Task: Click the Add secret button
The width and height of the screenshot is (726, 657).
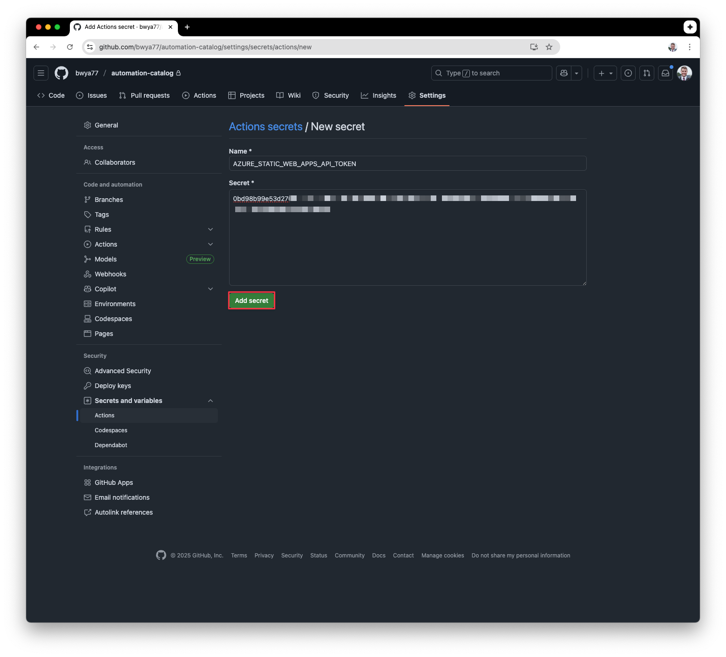Action: (x=251, y=301)
